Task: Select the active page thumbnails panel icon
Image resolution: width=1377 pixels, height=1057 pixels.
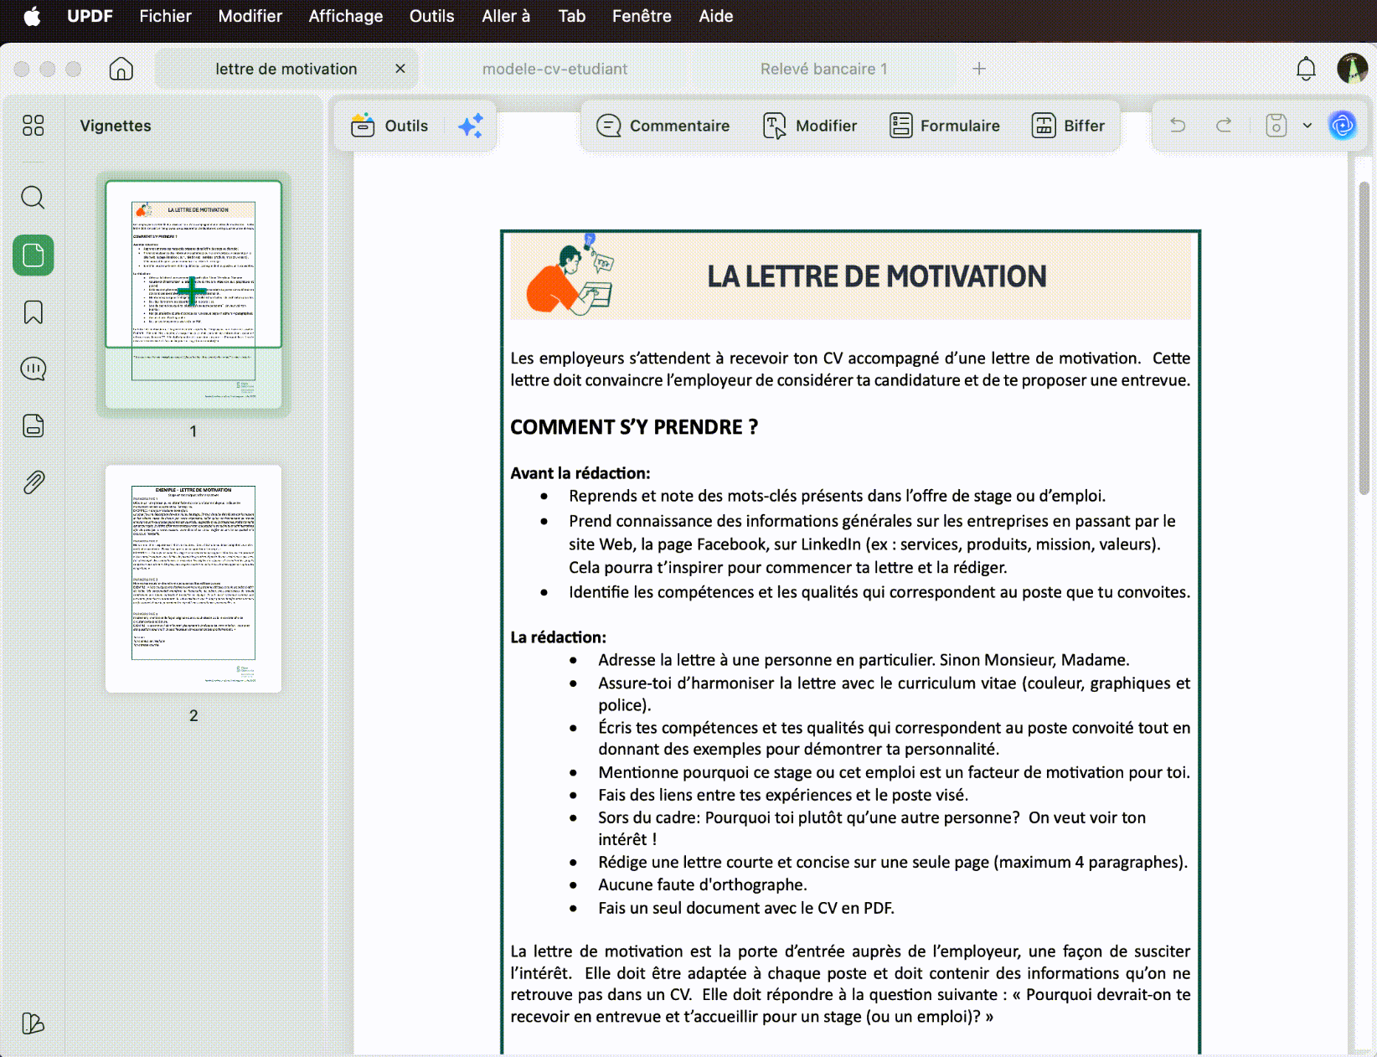Action: (x=34, y=255)
